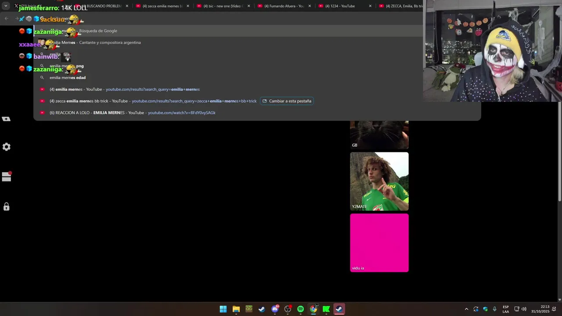This screenshot has height=316, width=562.
Task: Switch to the ZECCA, Emilia, Bb tab
Action: (400, 6)
